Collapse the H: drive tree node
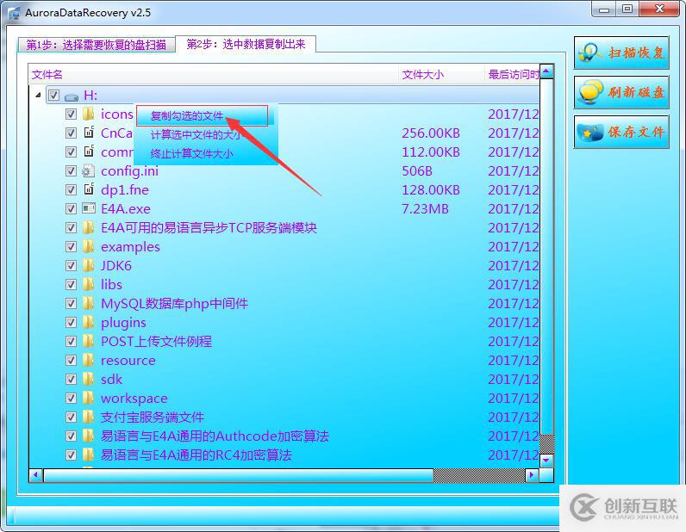Image resolution: width=686 pixels, height=532 pixels. (38, 96)
